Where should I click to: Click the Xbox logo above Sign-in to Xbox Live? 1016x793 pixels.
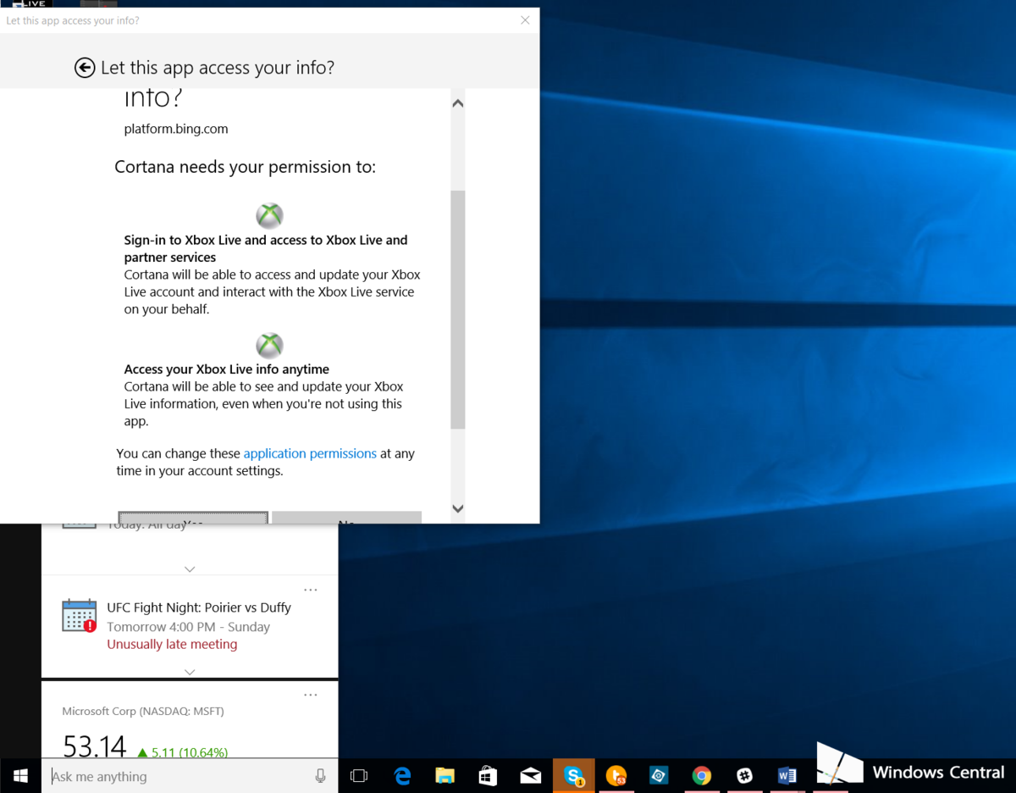point(269,215)
